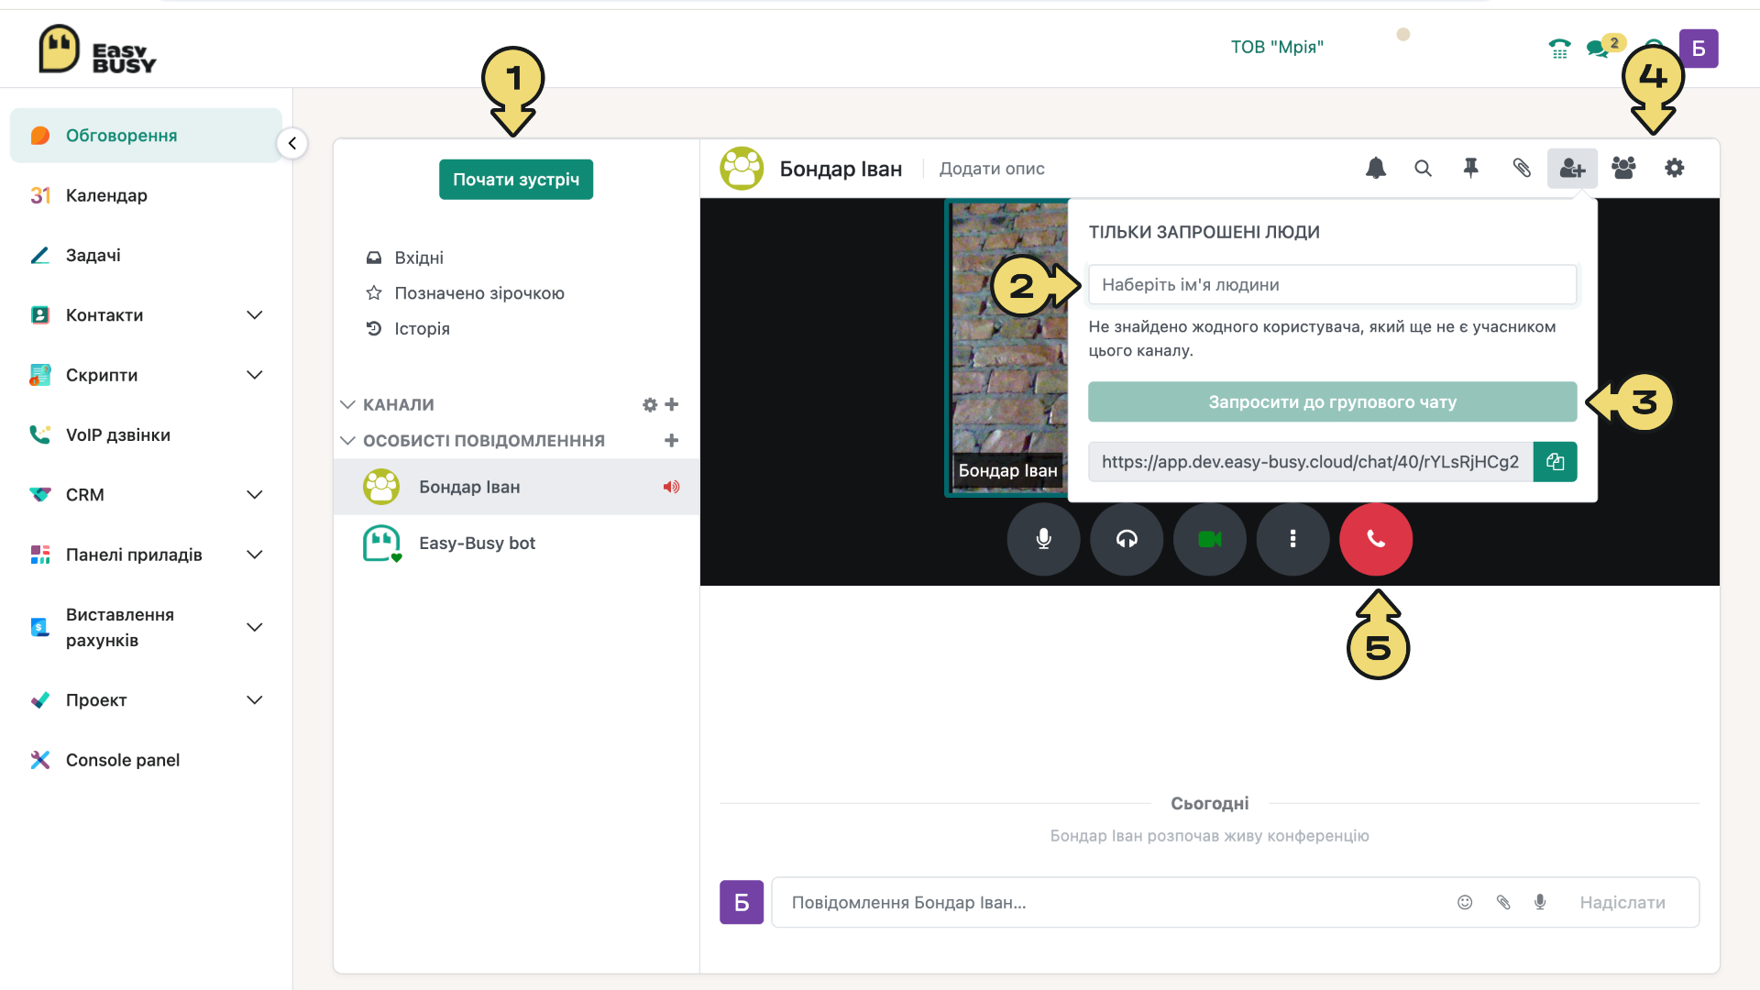Screen dimensions: 1760x990
Task: Click the Бондар Іван avatar in chat header
Action: (x=742, y=168)
